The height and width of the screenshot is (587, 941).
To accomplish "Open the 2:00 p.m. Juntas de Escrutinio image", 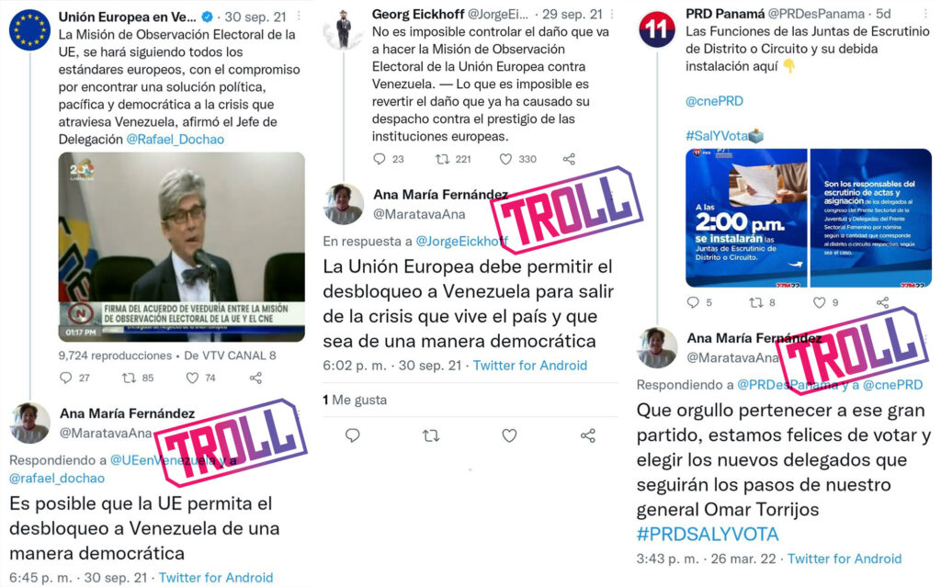I will [x=746, y=218].
